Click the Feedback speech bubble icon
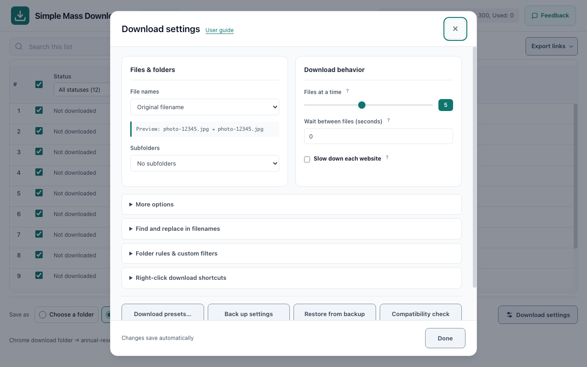The width and height of the screenshot is (587, 367). click(534, 16)
